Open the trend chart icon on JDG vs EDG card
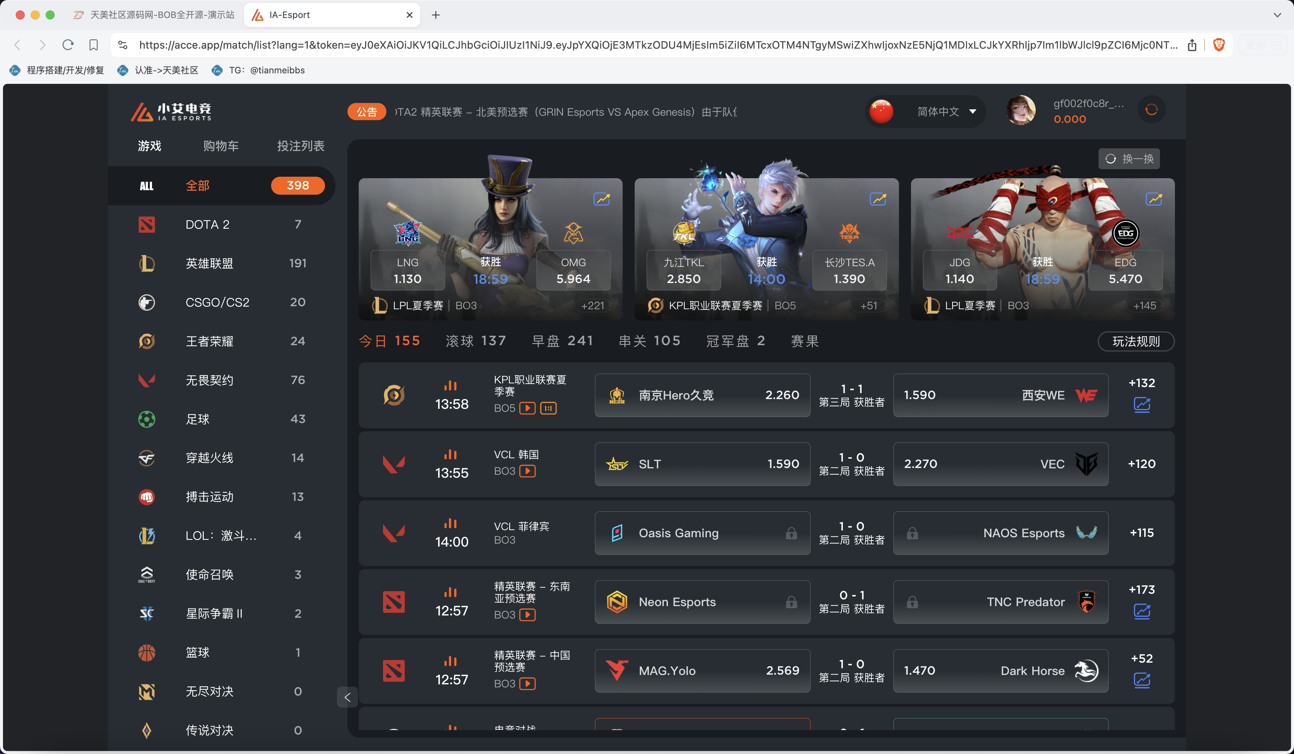The image size is (1294, 754). (1154, 198)
